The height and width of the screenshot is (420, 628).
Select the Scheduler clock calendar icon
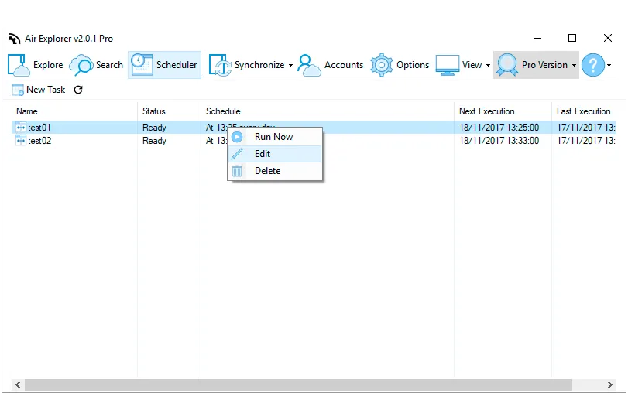point(142,65)
